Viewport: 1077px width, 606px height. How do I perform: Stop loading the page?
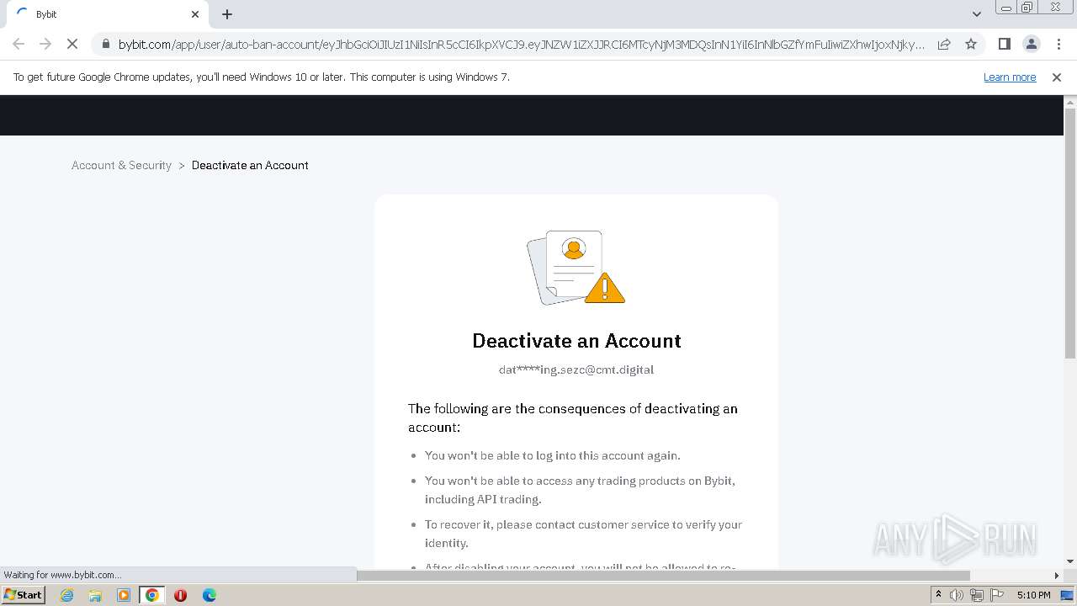tap(72, 44)
